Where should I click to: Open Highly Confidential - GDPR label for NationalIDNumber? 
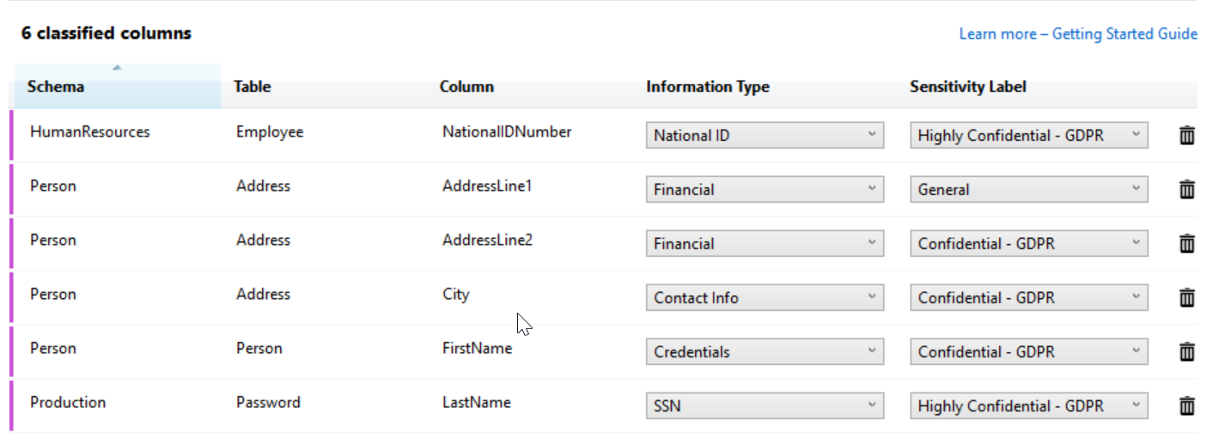pyautogui.click(x=1029, y=135)
